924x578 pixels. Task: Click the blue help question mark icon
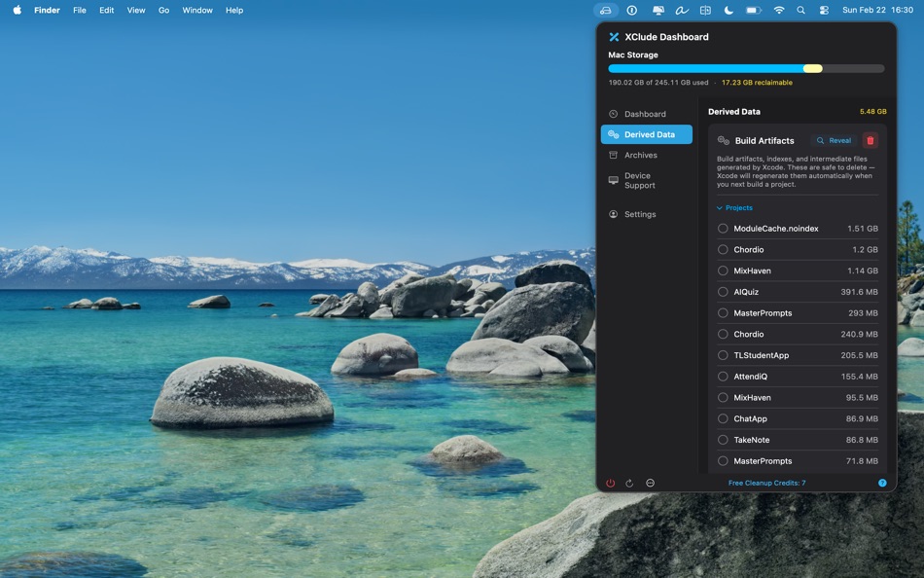(x=882, y=482)
